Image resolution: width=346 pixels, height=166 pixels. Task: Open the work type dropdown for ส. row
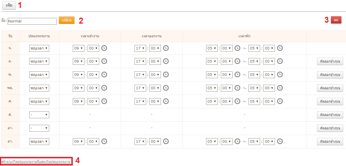(39, 115)
